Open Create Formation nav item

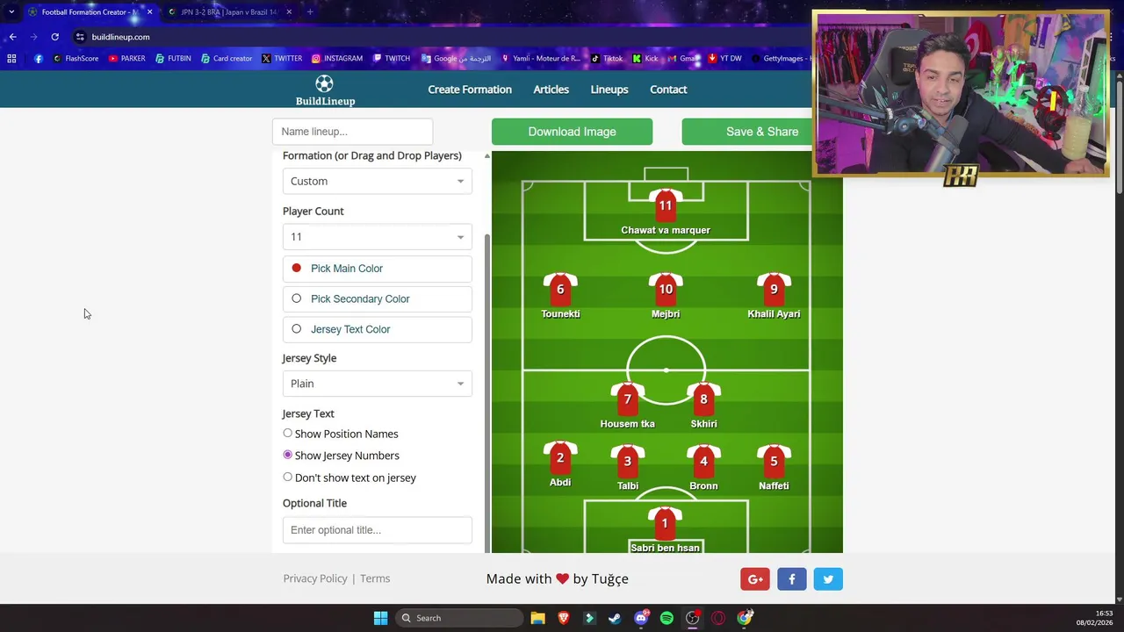pyautogui.click(x=470, y=90)
